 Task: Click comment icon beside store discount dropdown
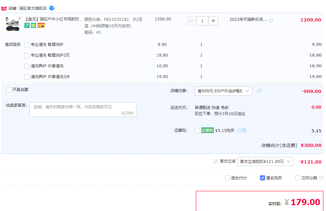point(259,91)
